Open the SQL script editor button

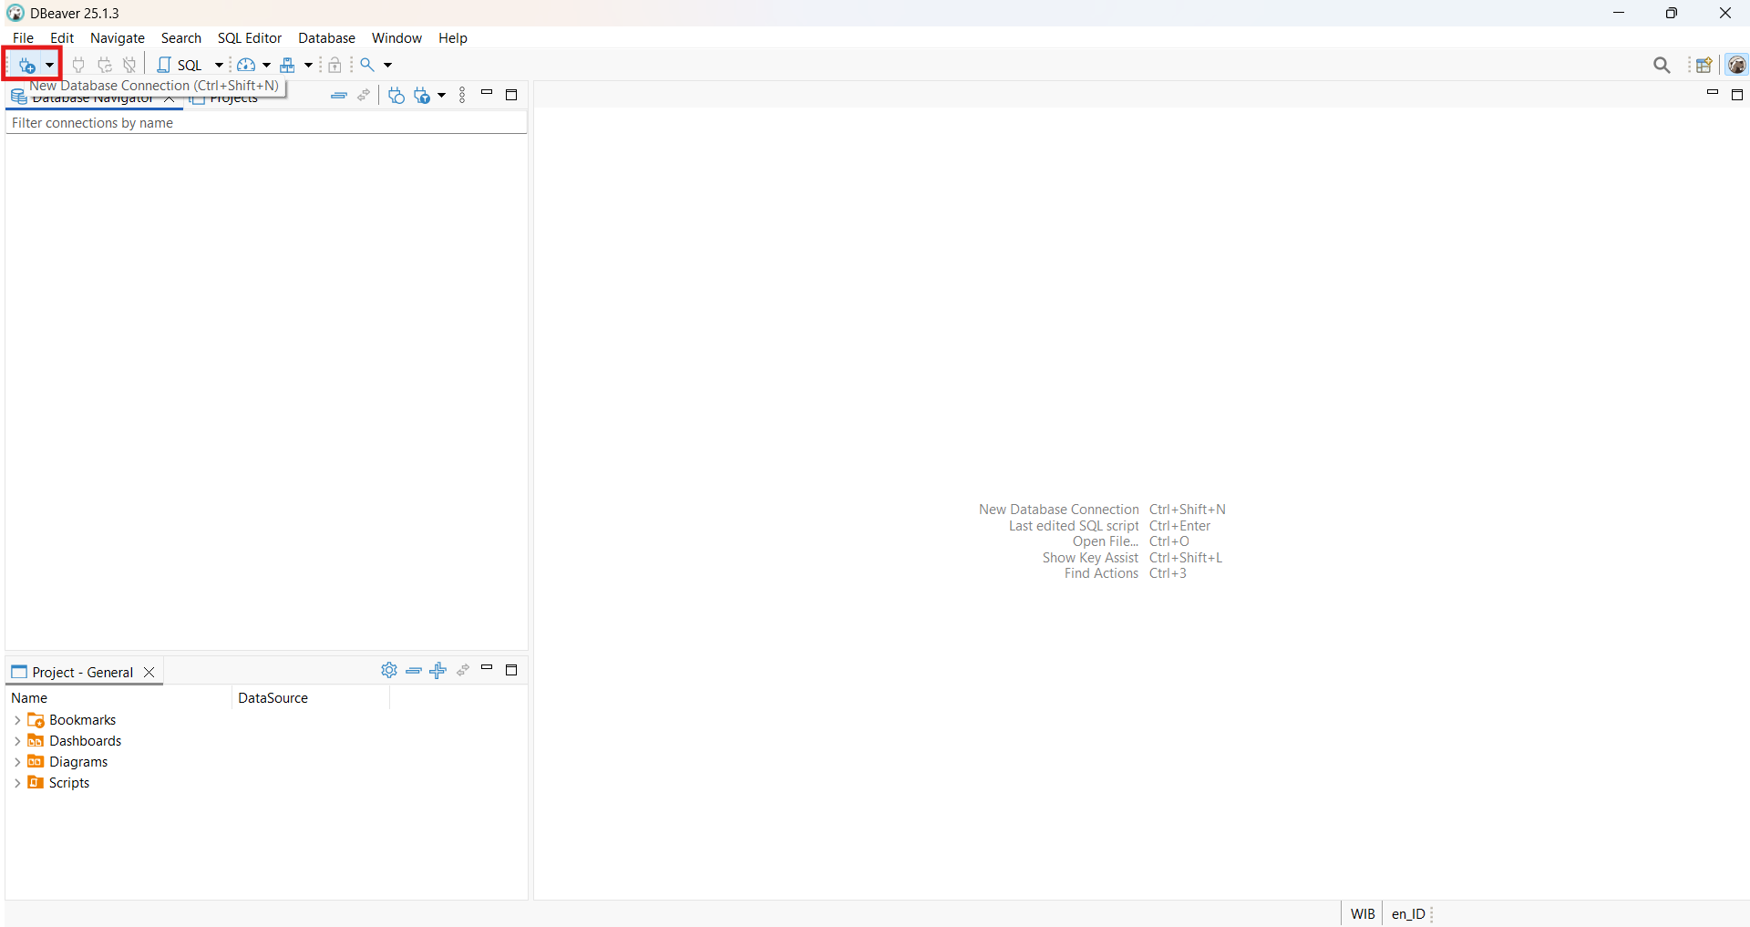pyautogui.click(x=180, y=65)
